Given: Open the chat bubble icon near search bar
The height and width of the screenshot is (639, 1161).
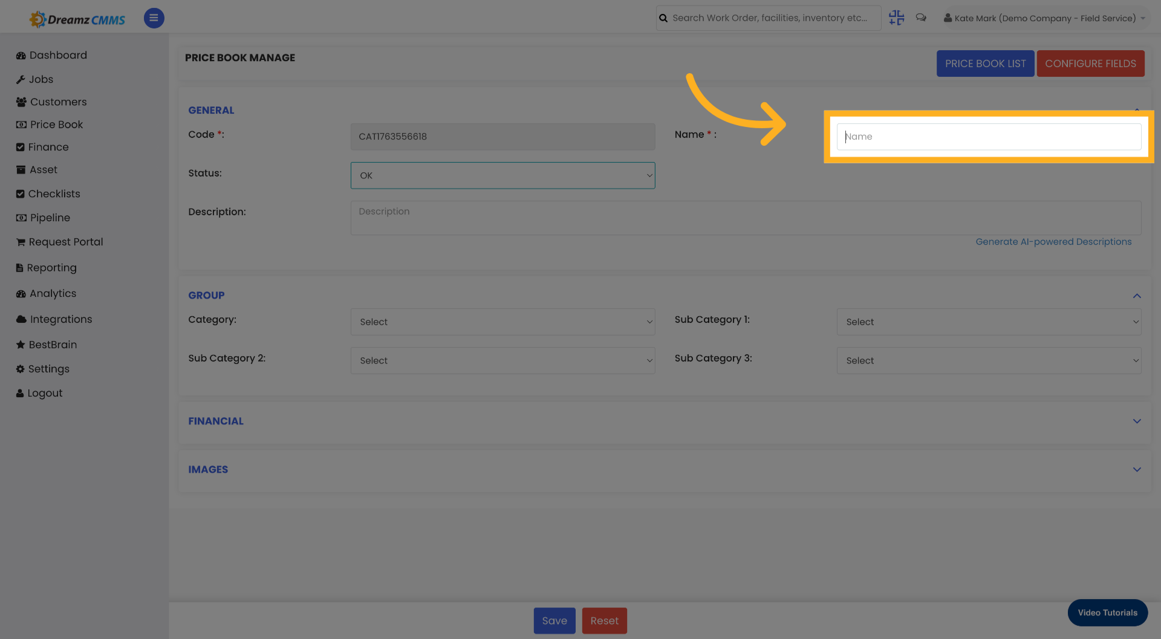Looking at the screenshot, I should tap(921, 18).
